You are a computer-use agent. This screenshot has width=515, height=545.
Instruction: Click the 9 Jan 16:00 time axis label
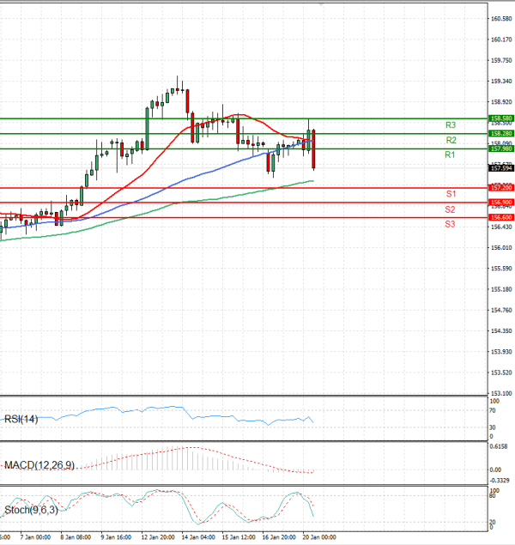[115, 538]
